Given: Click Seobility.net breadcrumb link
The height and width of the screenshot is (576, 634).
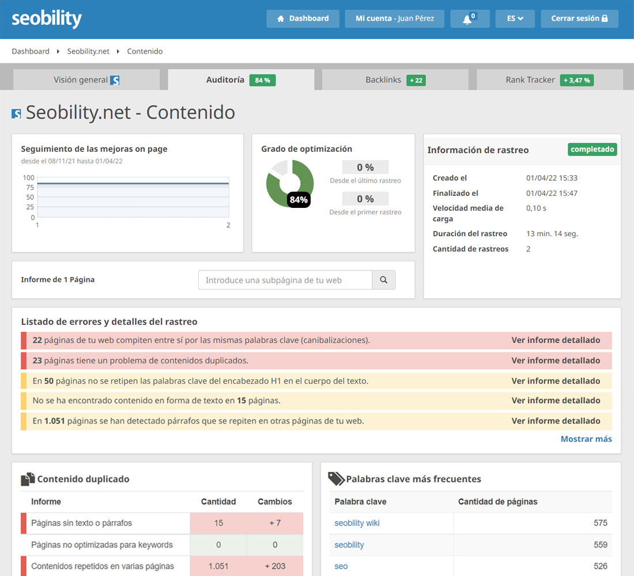Looking at the screenshot, I should 88,51.
